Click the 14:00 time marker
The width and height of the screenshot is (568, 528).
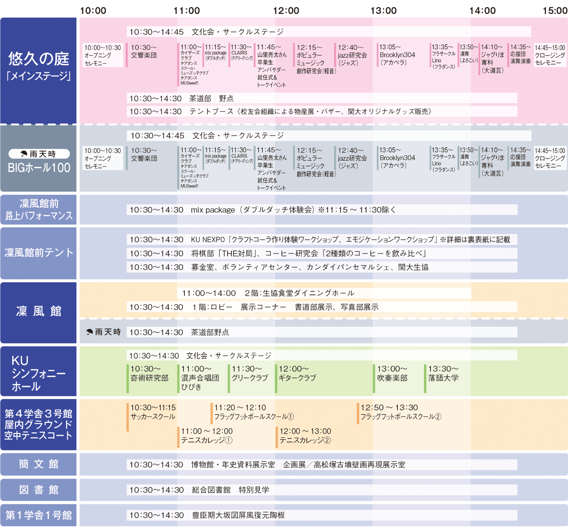483,11
